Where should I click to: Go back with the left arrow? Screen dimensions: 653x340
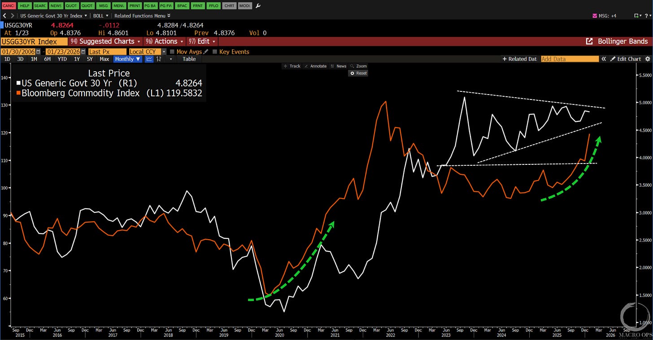(x=4, y=15)
